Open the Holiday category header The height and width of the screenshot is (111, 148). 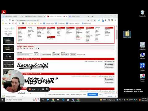click(x=109, y=28)
